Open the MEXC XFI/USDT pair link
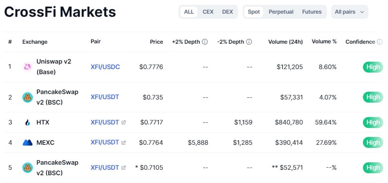 pyautogui.click(x=105, y=142)
